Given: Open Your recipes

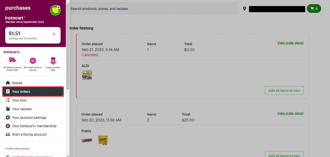Looking at the screenshot, I should tap(22, 109).
